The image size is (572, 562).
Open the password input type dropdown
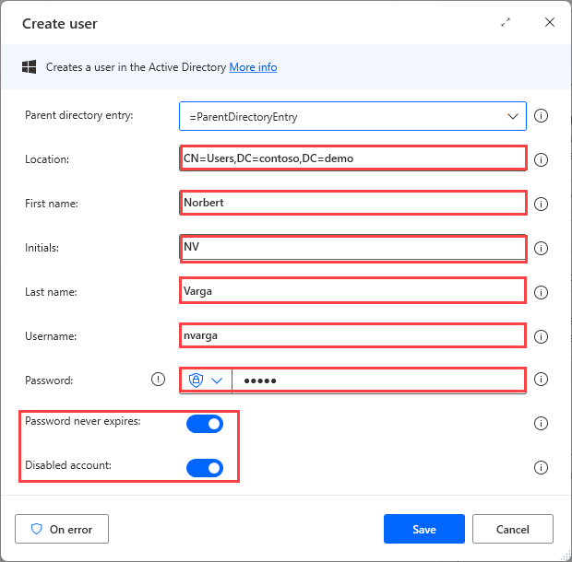pyautogui.click(x=207, y=380)
